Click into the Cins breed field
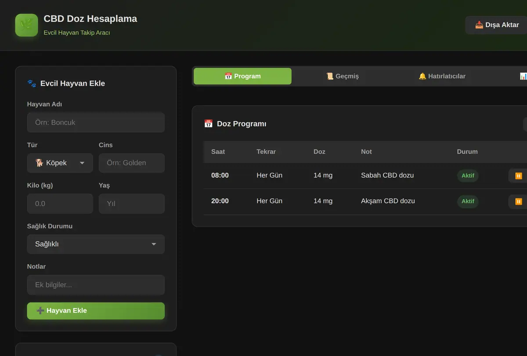Viewport: 527px width, 356px height. coord(132,163)
